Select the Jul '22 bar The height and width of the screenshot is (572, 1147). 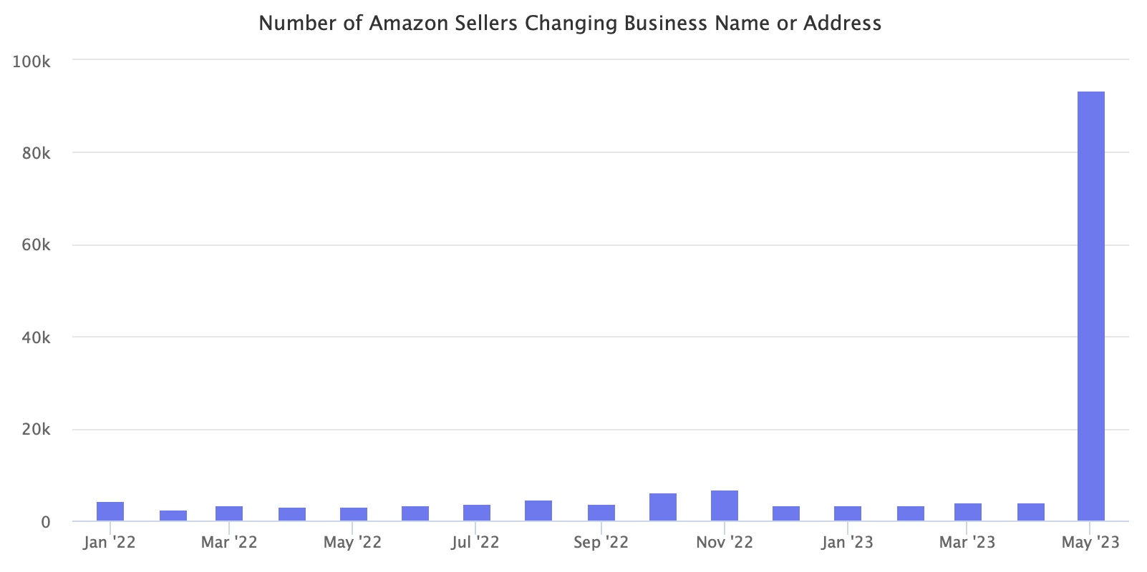click(x=477, y=513)
